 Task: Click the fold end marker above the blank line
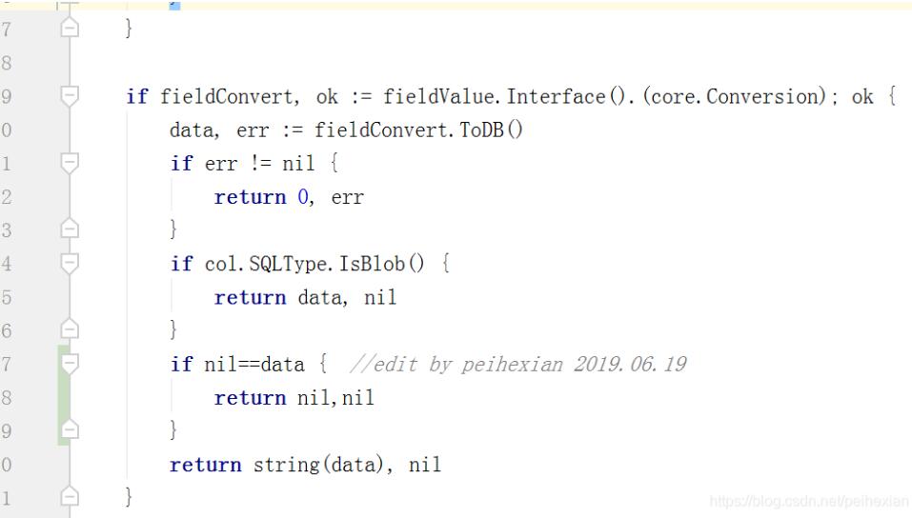coord(69,30)
